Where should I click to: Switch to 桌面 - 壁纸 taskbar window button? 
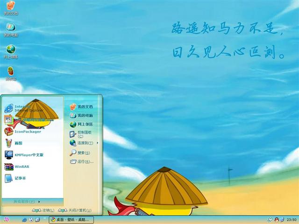(x=71, y=220)
